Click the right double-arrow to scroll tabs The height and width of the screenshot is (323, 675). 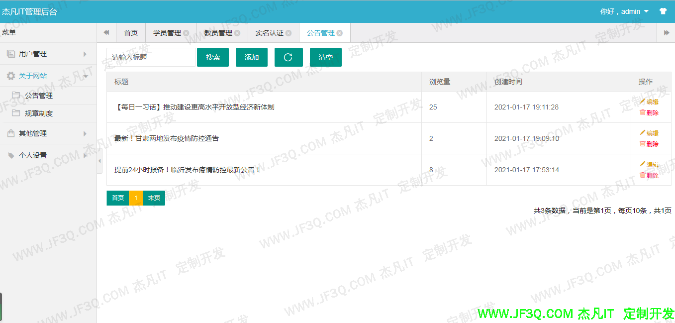(x=667, y=32)
